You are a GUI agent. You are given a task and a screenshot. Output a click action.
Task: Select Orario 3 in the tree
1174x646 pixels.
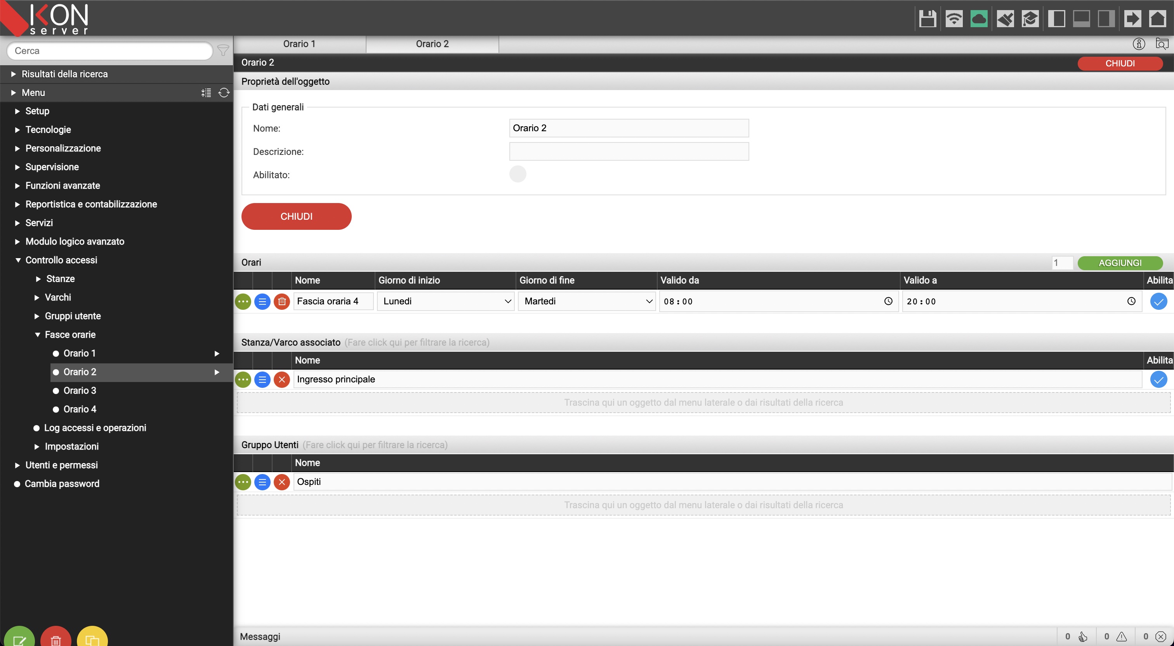coord(80,391)
